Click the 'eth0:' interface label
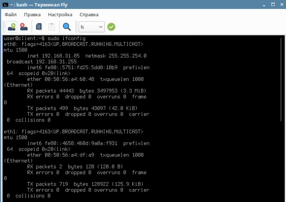This screenshot has height=202, width=286. pyautogui.click(x=11, y=44)
